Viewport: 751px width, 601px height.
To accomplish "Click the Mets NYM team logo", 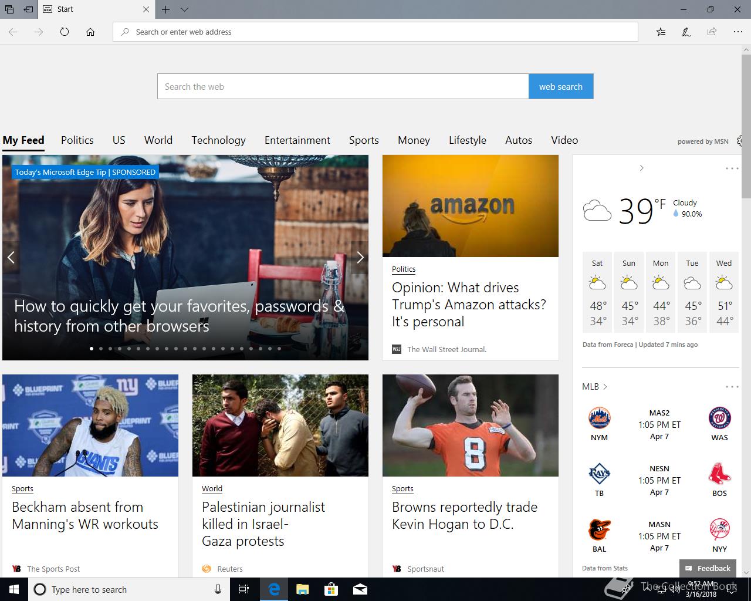I will tap(599, 418).
